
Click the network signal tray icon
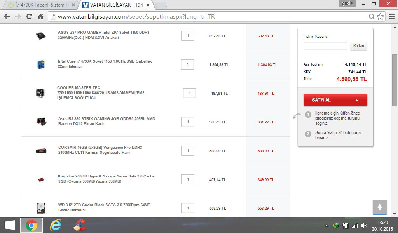click(355, 225)
